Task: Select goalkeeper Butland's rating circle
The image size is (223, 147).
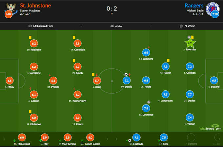Action: [214, 81]
